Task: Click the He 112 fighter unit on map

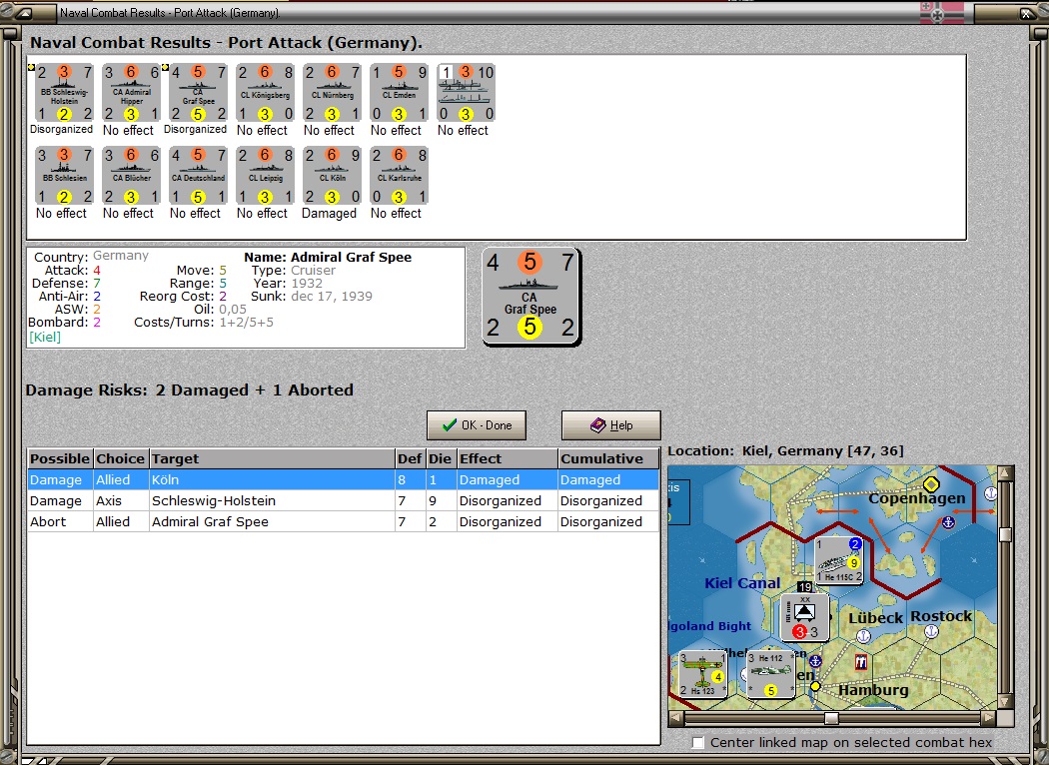Action: click(x=770, y=674)
